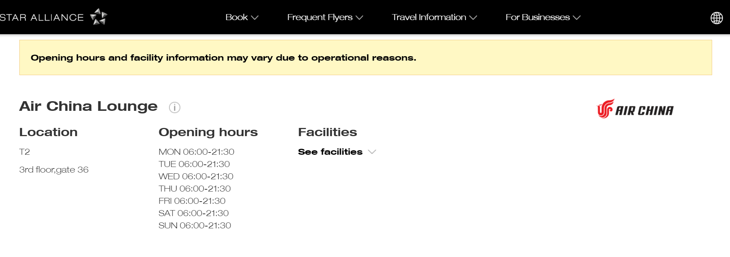Viewport: 730px width, 257px height.
Task: Click the See facilities link text
Action: [330, 152]
